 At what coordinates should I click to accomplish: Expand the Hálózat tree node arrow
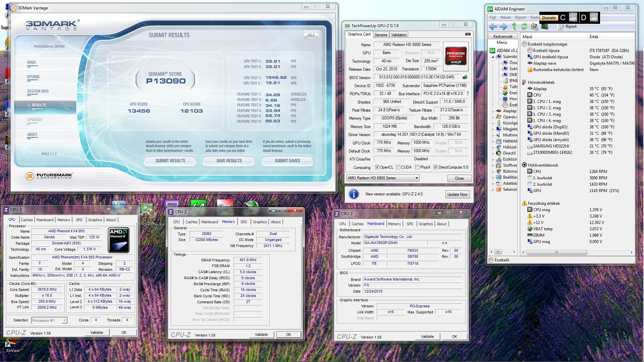pyautogui.click(x=493, y=147)
